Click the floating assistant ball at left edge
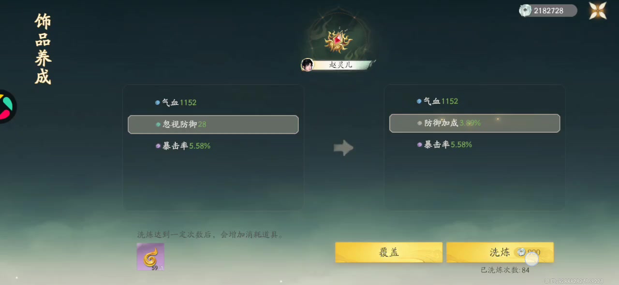Viewport: 619px width, 285px height. [x=7, y=106]
